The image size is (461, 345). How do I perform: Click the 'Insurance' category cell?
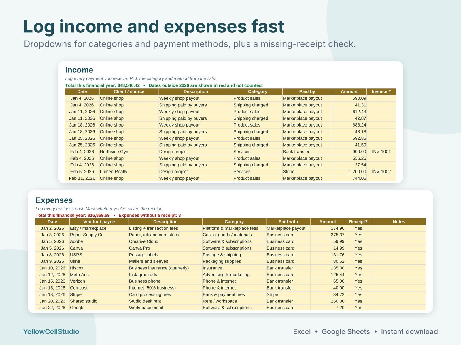tap(234, 268)
